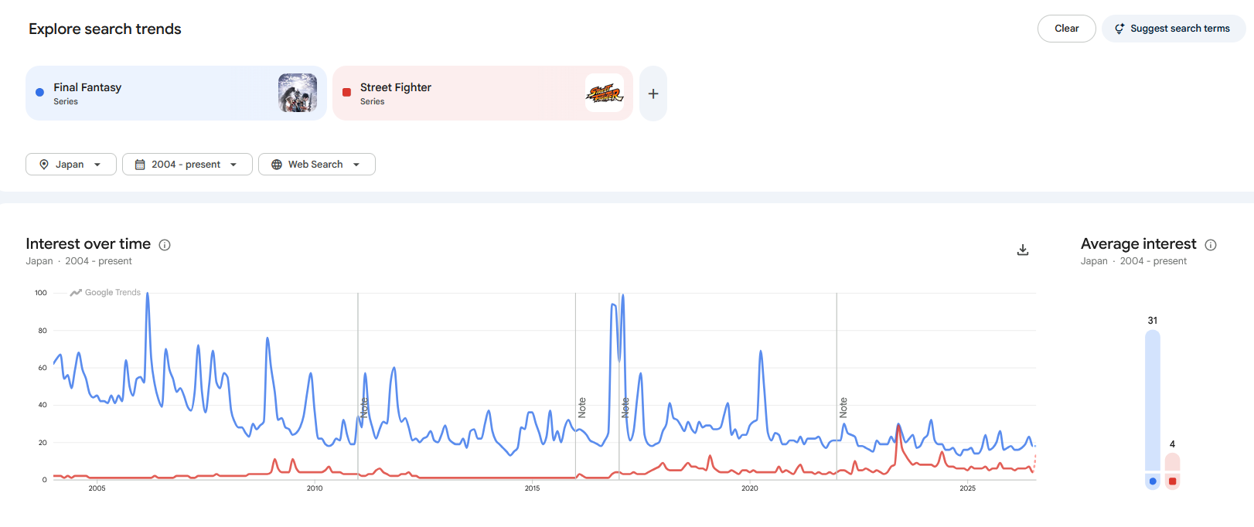Viewport: 1254px width, 527px height.
Task: Add a new comparison term
Action: [653, 93]
